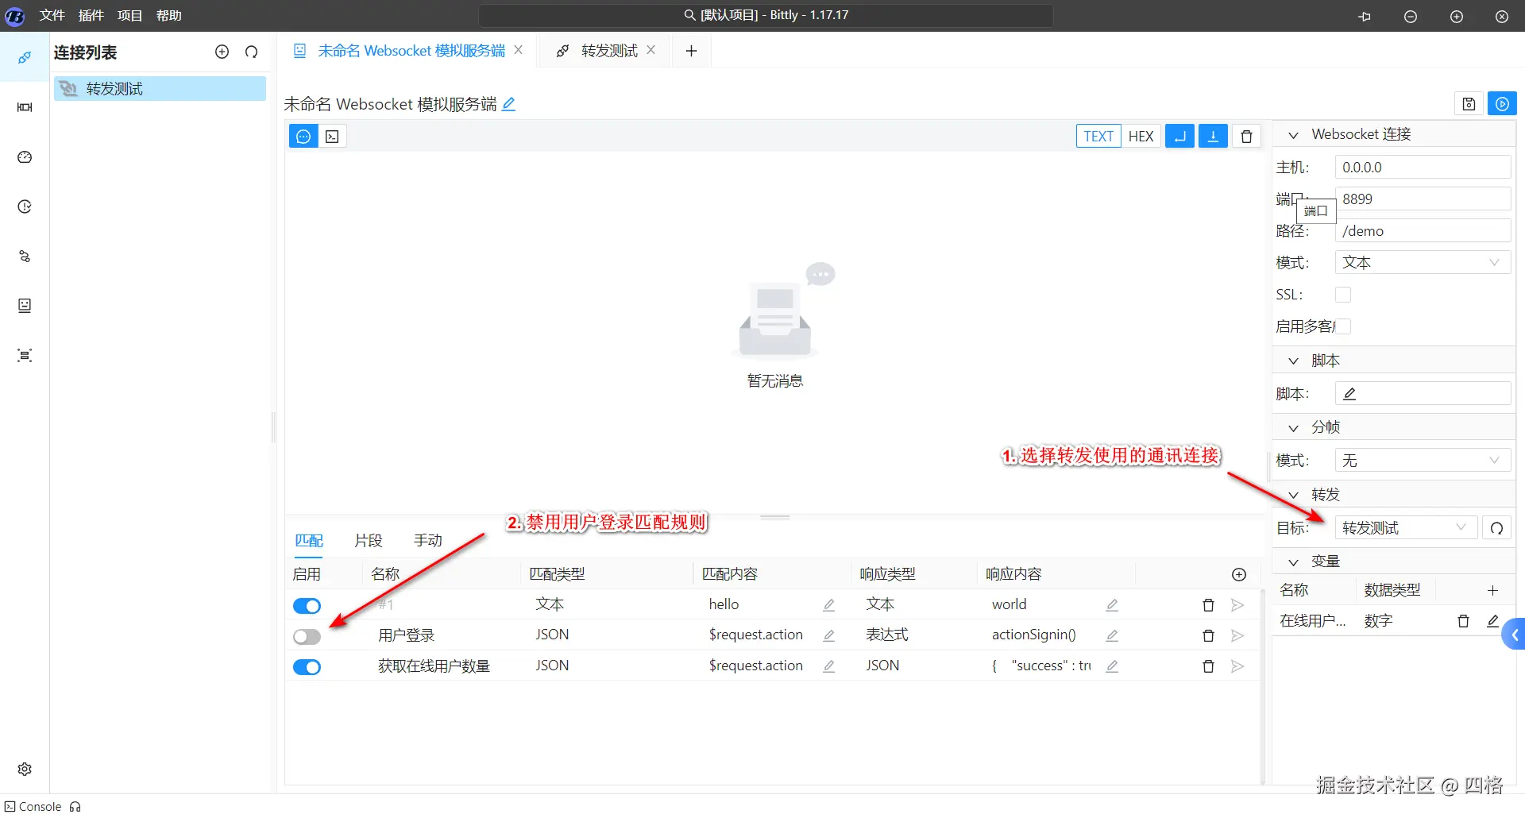1525x818 pixels.
Task: Open the settings gear in the sidebar
Action: click(x=25, y=769)
